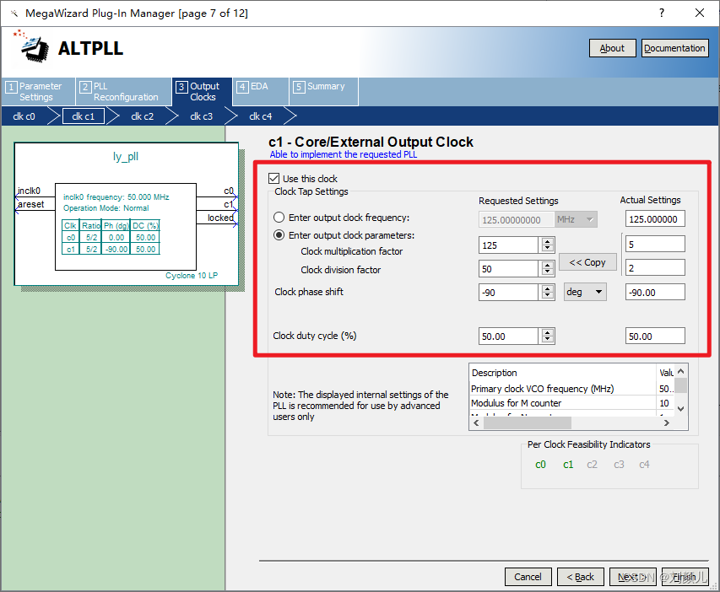Viewport: 720px width, 592px height.
Task: Click the actual phase shift field -90.00
Action: [655, 292]
